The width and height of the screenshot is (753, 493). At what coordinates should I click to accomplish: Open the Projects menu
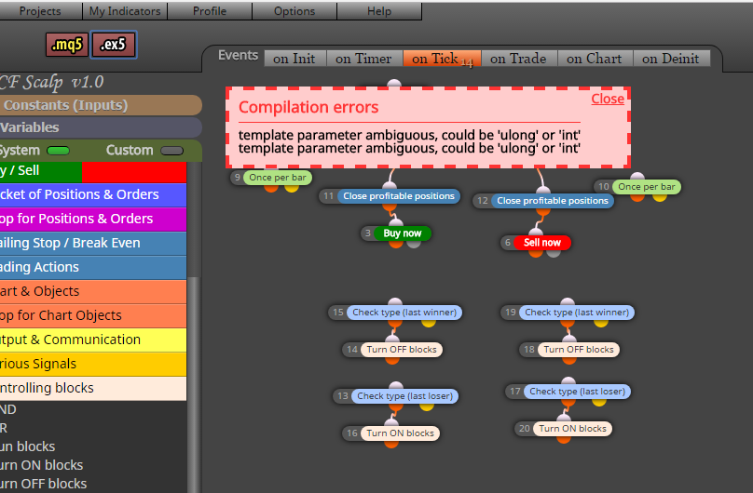pos(41,11)
